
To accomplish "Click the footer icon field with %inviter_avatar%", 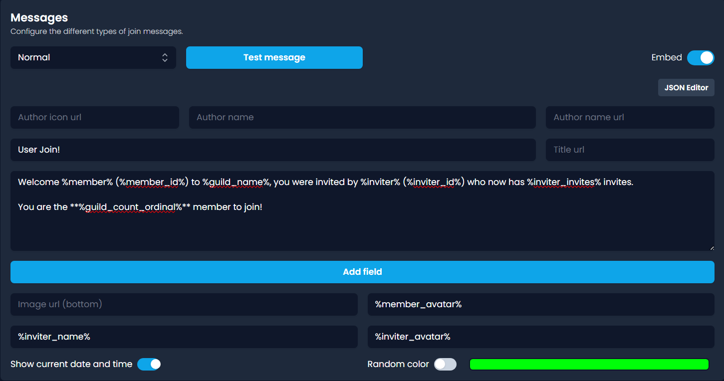I will point(540,337).
